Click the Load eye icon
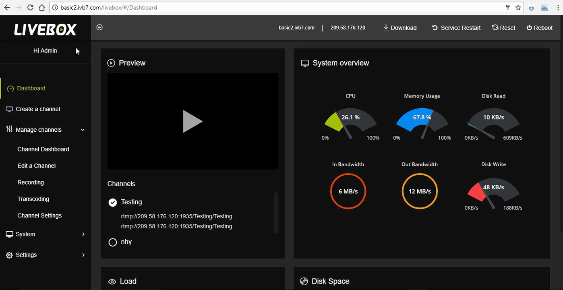Image resolution: width=563 pixels, height=290 pixels. click(112, 282)
